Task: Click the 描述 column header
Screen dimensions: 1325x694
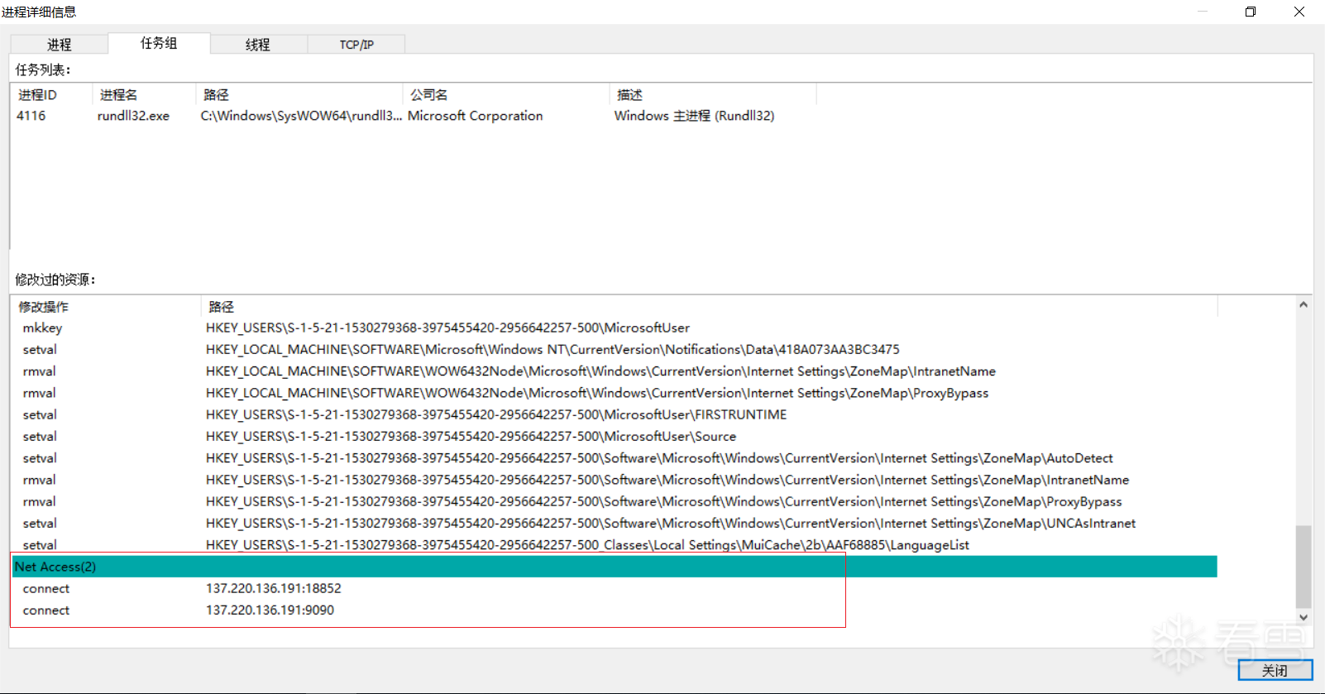Action: 629,95
